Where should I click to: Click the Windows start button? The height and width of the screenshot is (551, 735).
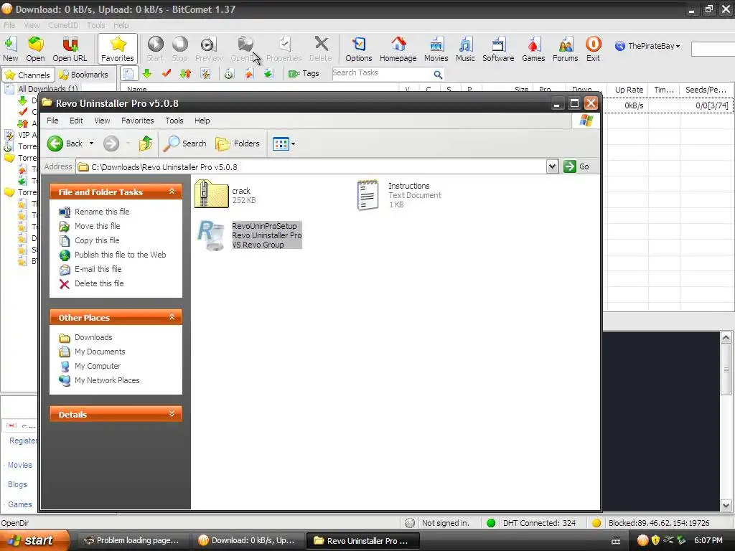(34, 541)
